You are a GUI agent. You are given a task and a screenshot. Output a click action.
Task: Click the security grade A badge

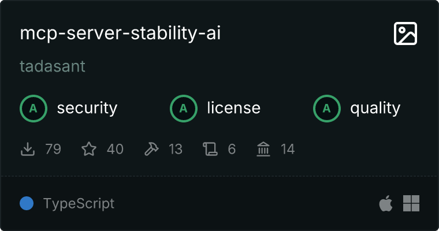[34, 108]
